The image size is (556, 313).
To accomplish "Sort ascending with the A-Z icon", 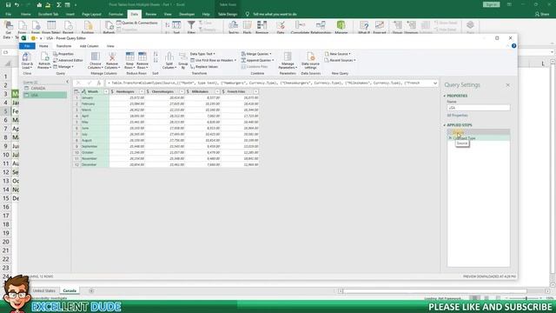I will [156, 54].
